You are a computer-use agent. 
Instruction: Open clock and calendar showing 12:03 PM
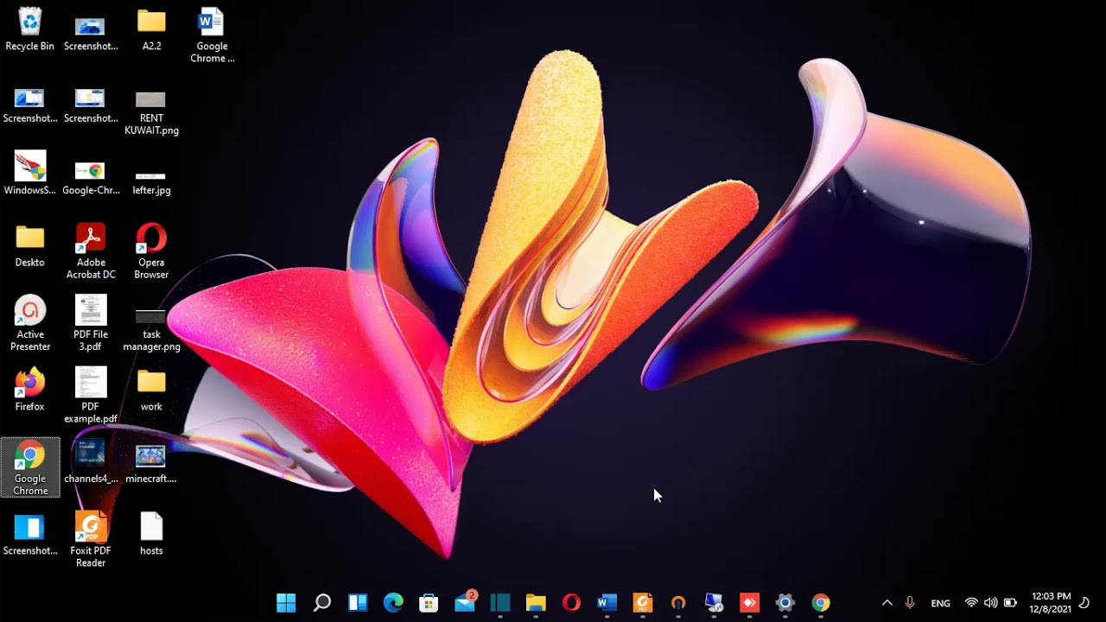point(1051,603)
